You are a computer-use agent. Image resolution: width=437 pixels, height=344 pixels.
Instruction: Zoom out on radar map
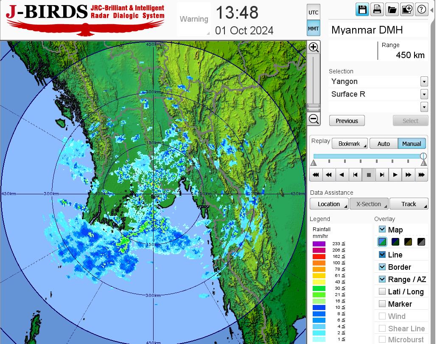coord(314,119)
